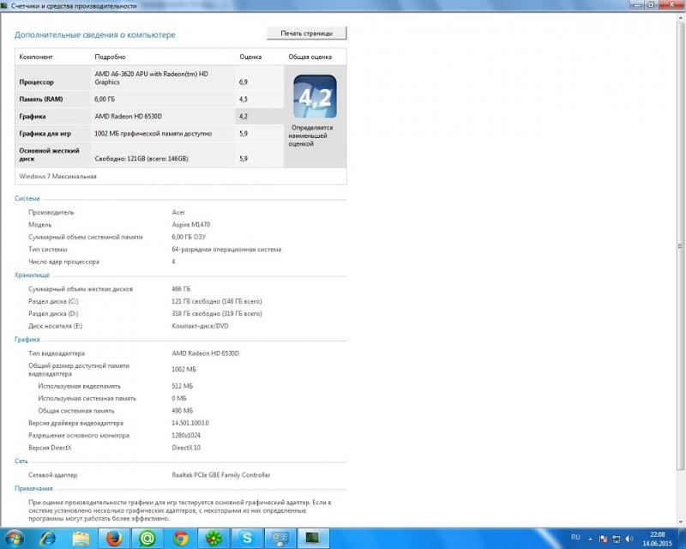Screen dimensions: 686x549
Task: Open the Action Center flag icon
Action: point(603,539)
